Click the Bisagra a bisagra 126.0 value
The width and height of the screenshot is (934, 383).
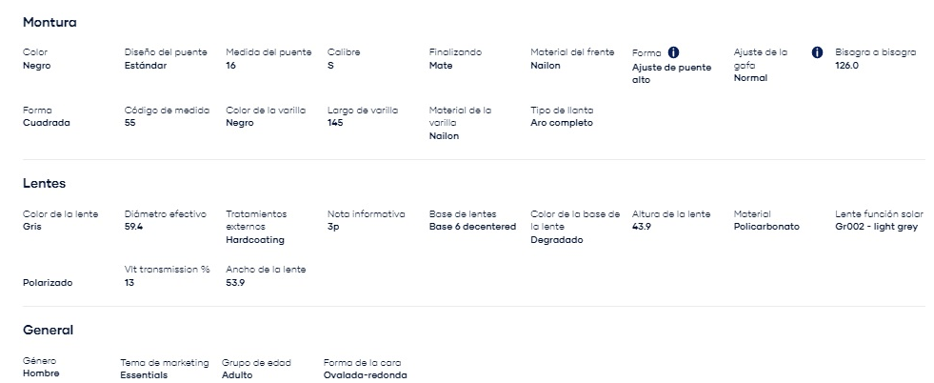847,66
